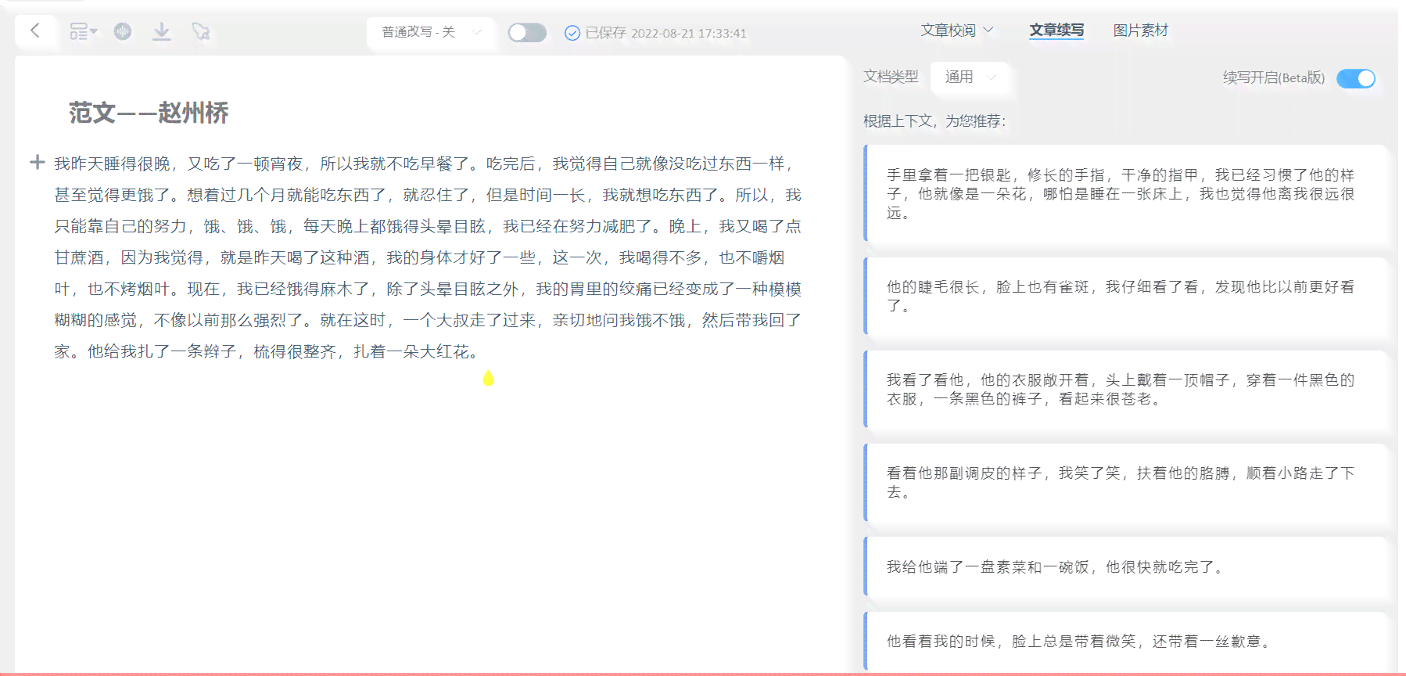Image resolution: width=1406 pixels, height=676 pixels.
Task: Click the voice waveform icon
Action: 123,31
